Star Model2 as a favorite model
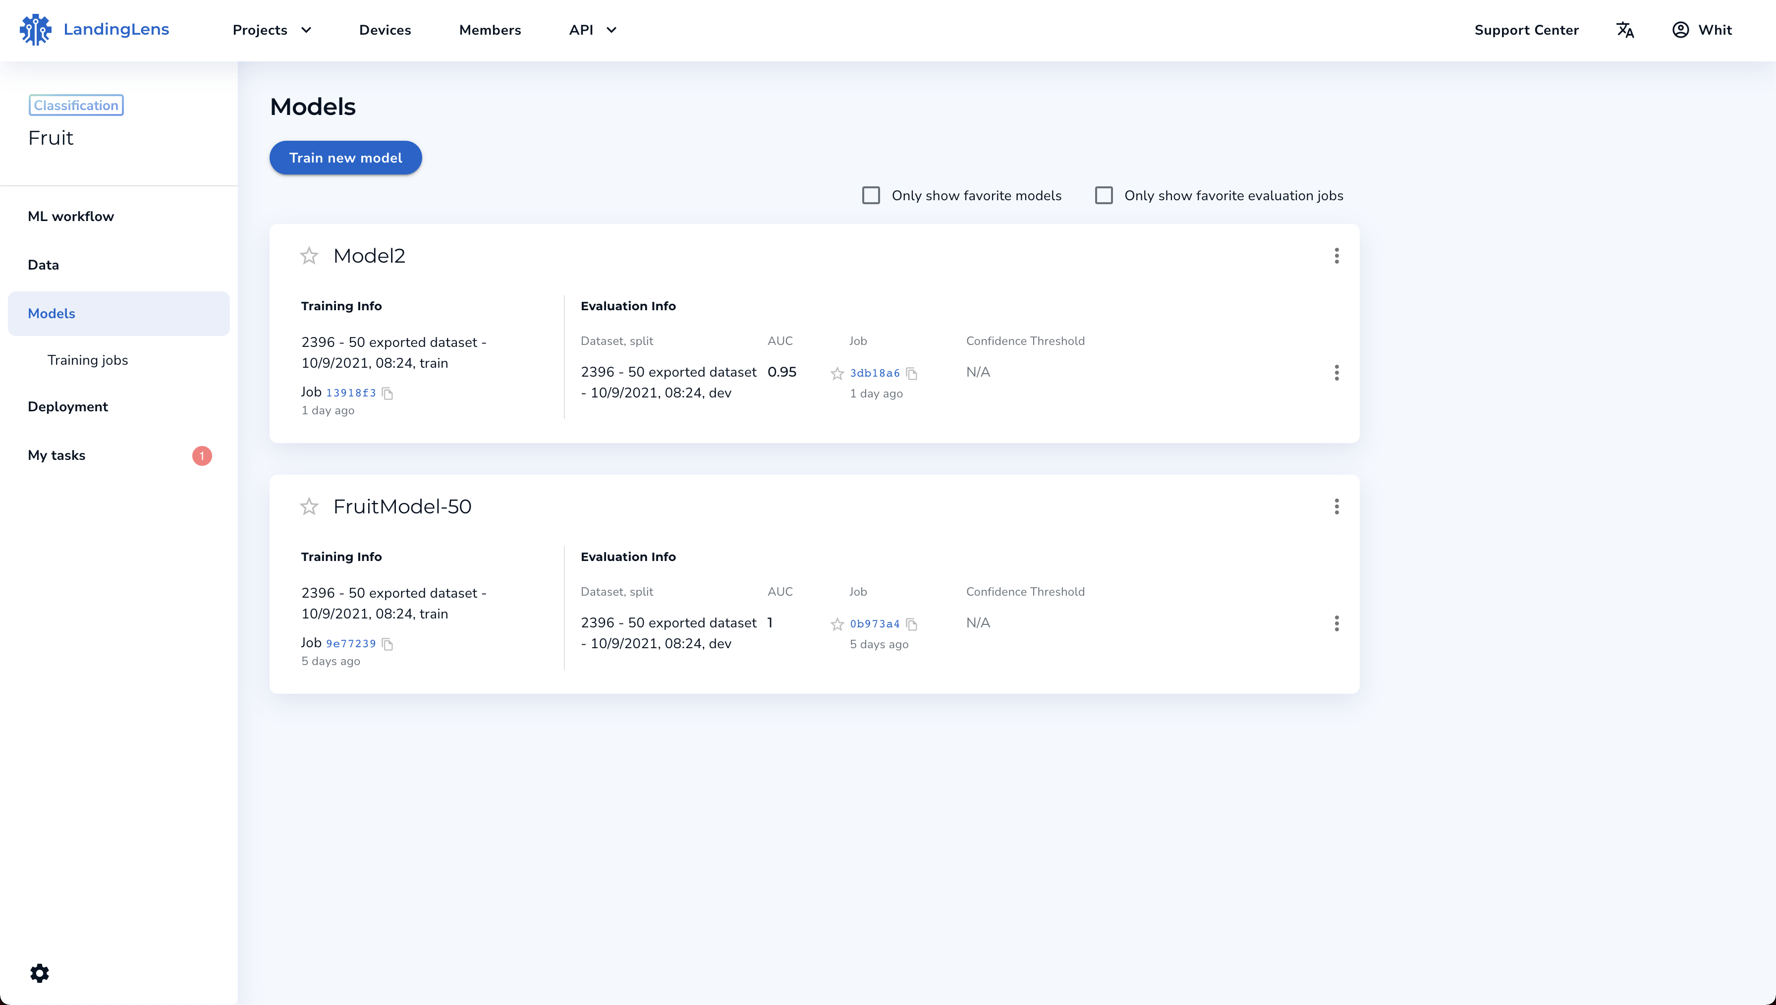This screenshot has height=1005, width=1776. pyautogui.click(x=309, y=256)
